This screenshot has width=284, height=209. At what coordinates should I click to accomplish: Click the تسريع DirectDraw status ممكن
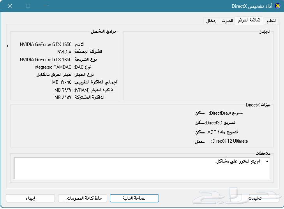click(x=200, y=113)
